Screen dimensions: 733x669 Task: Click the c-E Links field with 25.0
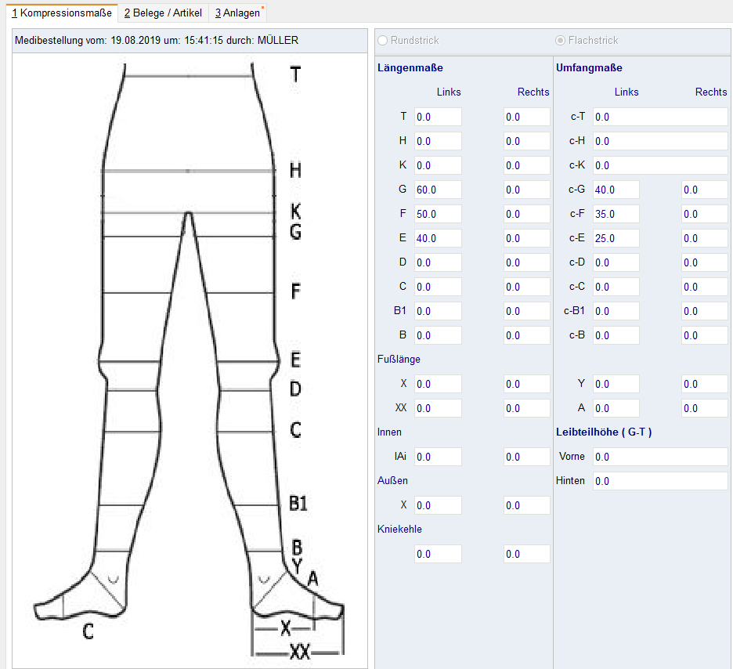(x=616, y=238)
